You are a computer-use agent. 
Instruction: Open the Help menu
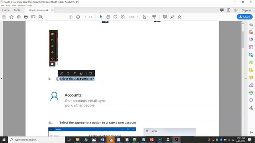[30, 6]
